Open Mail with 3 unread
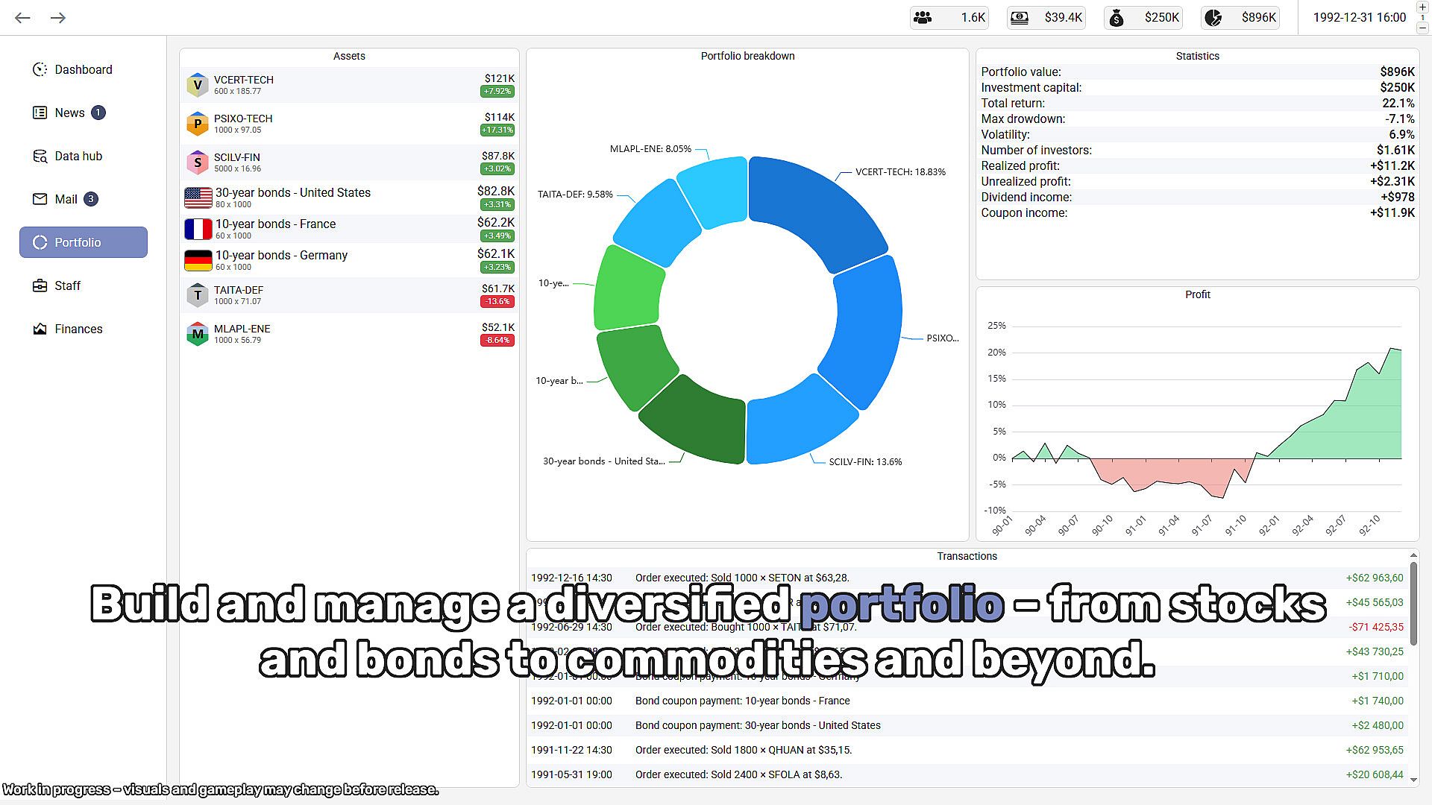Screen dimensions: 1432x805 click(x=66, y=199)
